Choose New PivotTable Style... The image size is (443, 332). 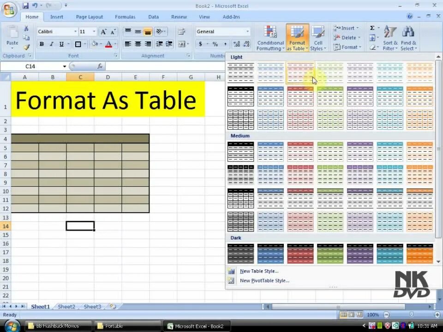coord(264,281)
